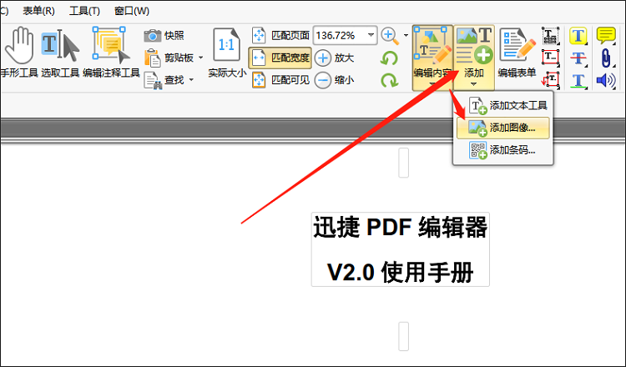The width and height of the screenshot is (626, 367).
Task: Add a yellow sticky note comment
Action: click(x=606, y=35)
